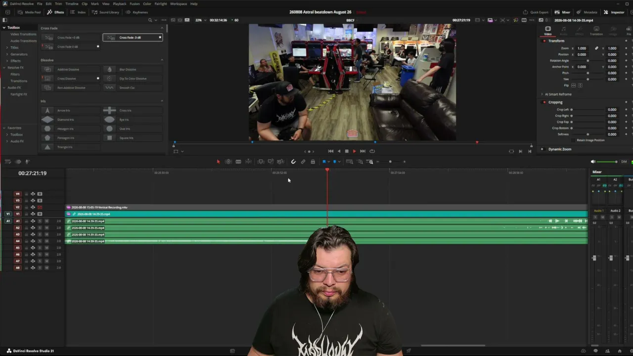This screenshot has width=633, height=356.
Task: Collapse the Audio FX tree section
Action: [4, 88]
